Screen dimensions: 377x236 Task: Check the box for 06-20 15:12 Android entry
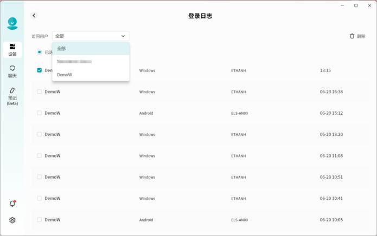click(x=39, y=113)
